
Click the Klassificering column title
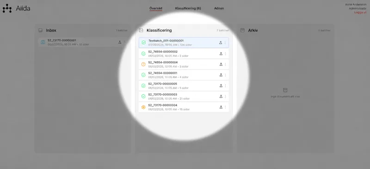point(159,30)
